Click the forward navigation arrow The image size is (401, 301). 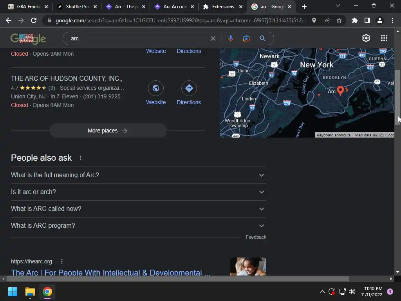(x=21, y=20)
